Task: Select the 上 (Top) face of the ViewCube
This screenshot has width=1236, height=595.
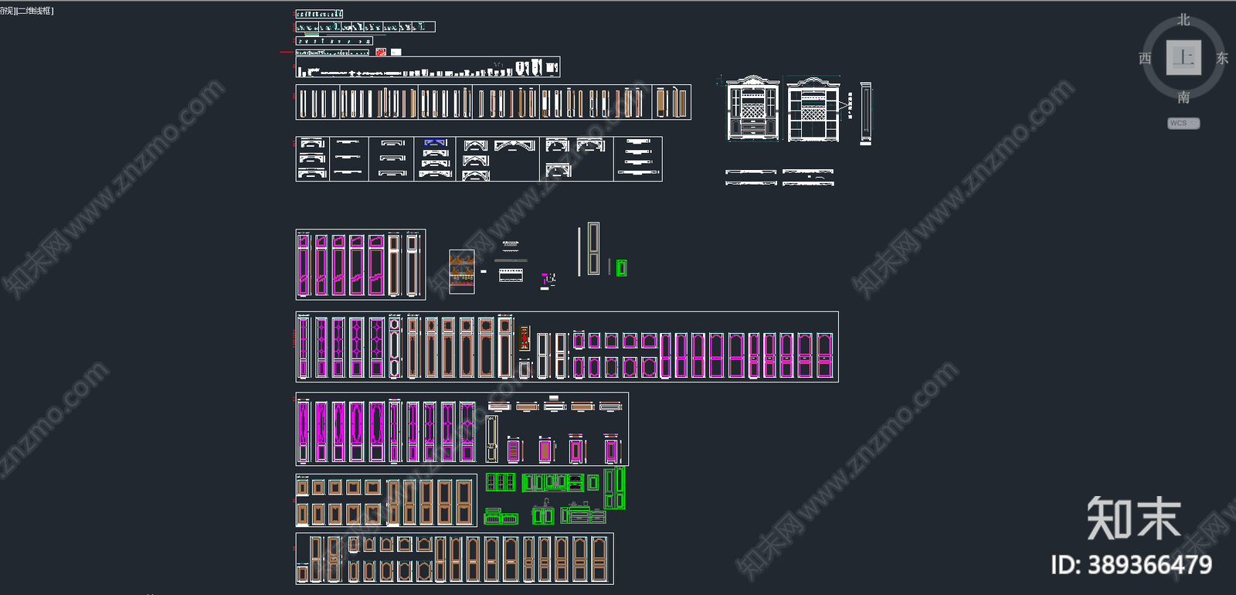Action: click(x=1183, y=57)
